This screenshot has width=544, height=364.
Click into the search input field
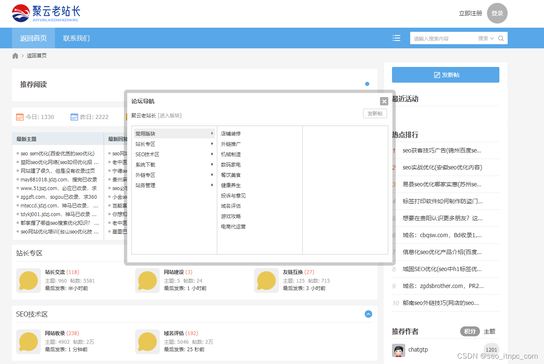(444, 38)
